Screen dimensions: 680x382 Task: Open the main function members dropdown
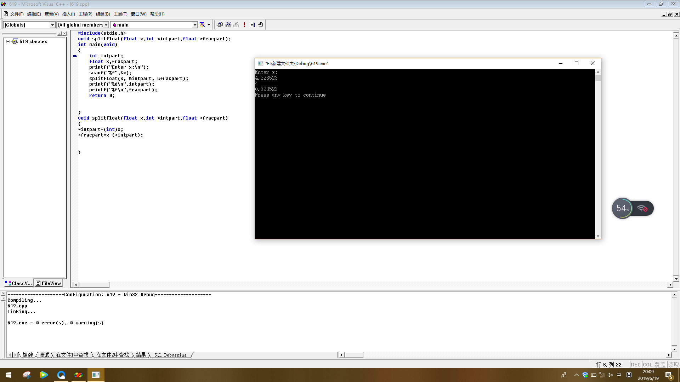[x=194, y=25]
